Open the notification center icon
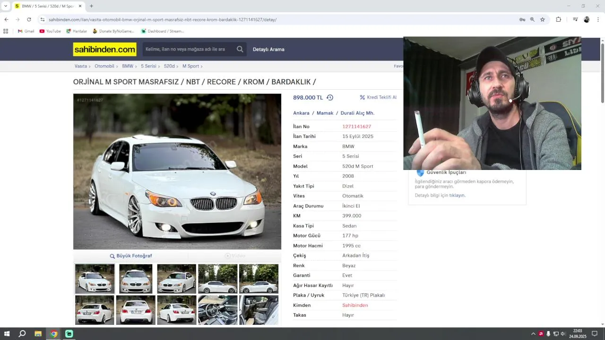Viewport: 605px width, 340px height. coord(595,334)
